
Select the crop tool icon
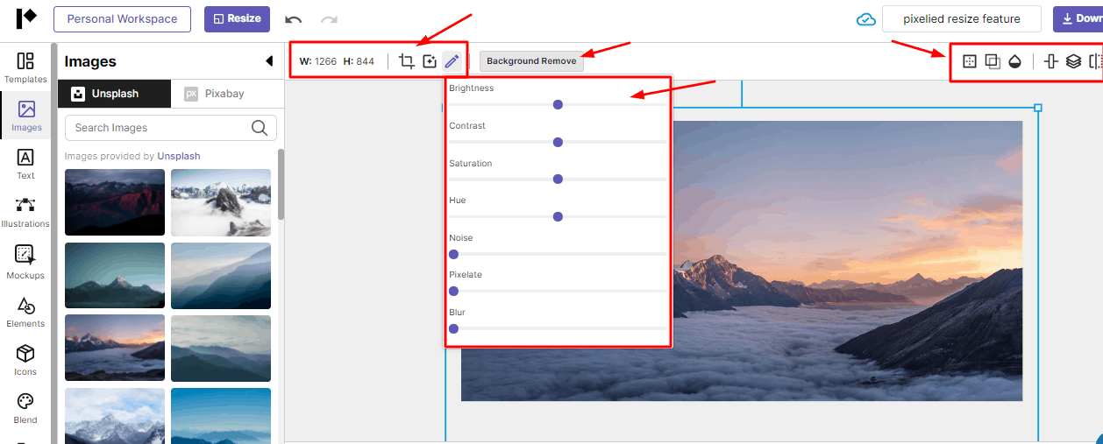[407, 61]
